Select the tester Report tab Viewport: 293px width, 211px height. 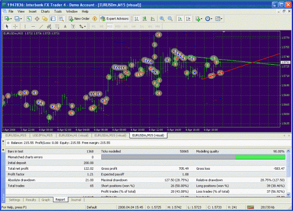click(60, 200)
